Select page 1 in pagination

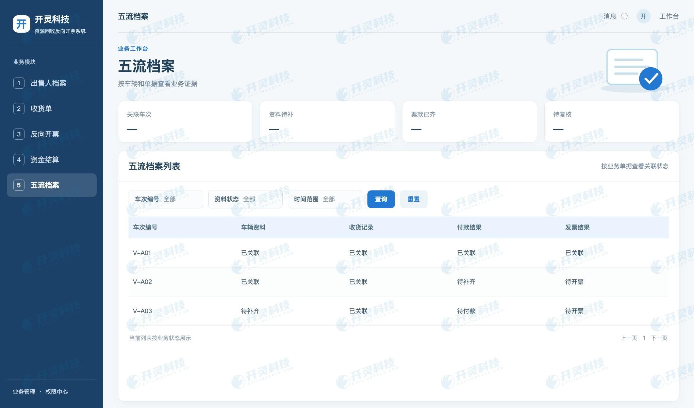[x=644, y=338]
